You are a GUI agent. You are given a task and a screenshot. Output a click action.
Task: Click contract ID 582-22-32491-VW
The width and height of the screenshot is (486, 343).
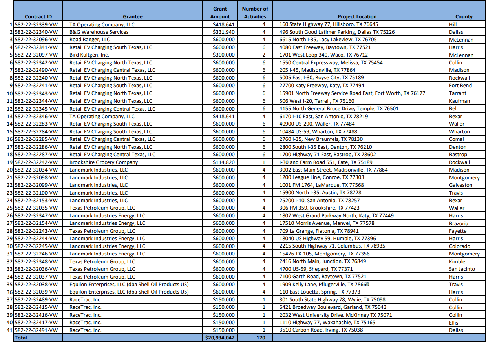point(36,330)
